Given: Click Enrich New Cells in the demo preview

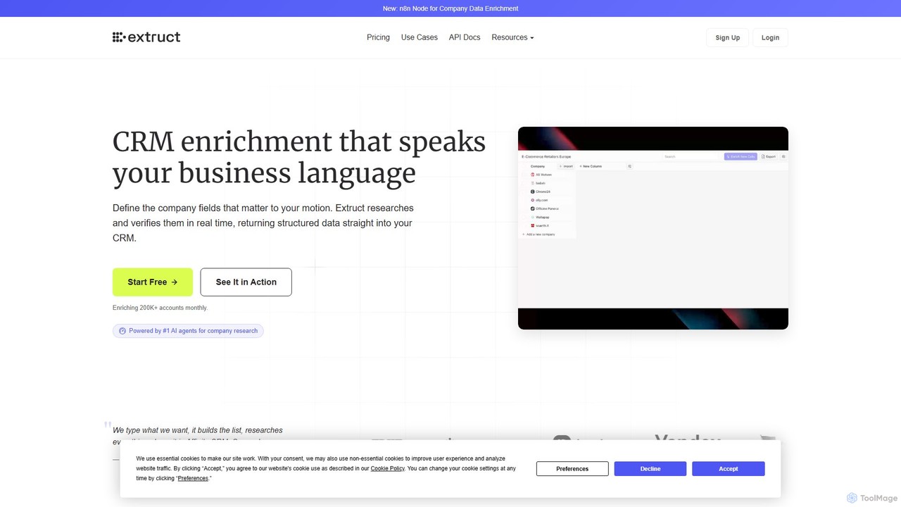Looking at the screenshot, I should [x=741, y=156].
